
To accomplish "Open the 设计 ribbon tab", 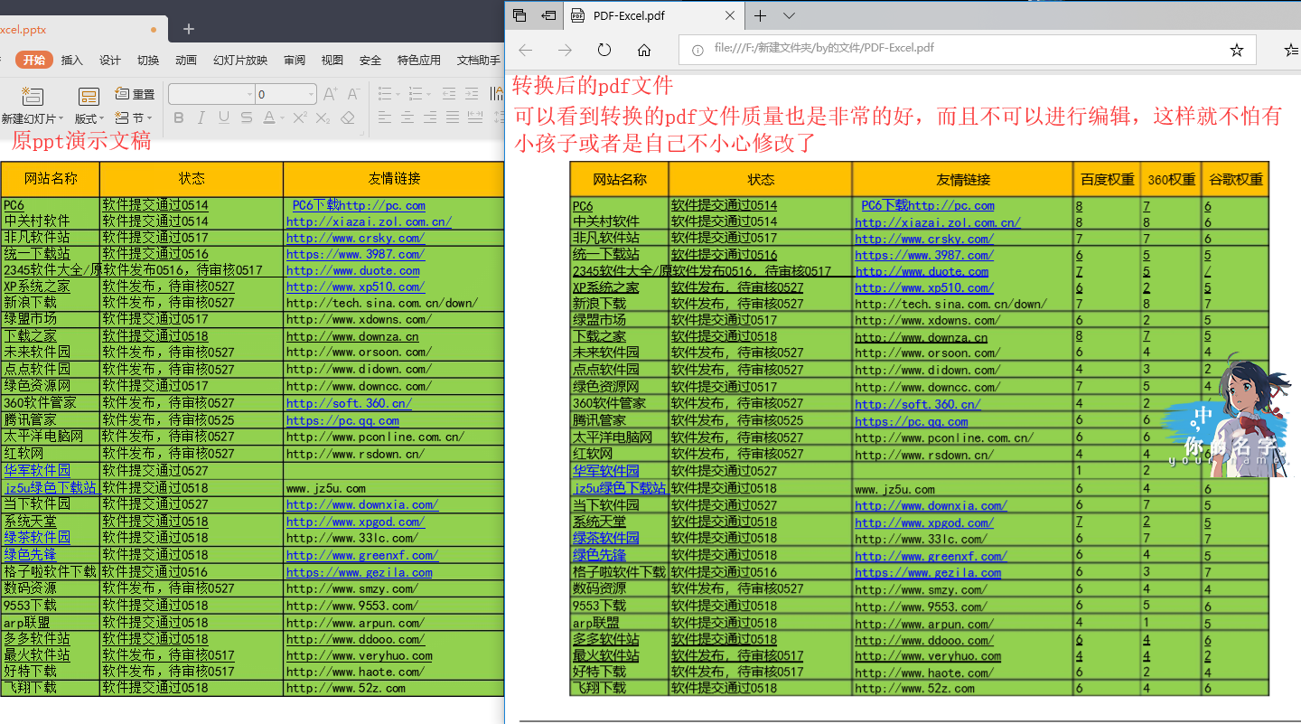I will (110, 61).
